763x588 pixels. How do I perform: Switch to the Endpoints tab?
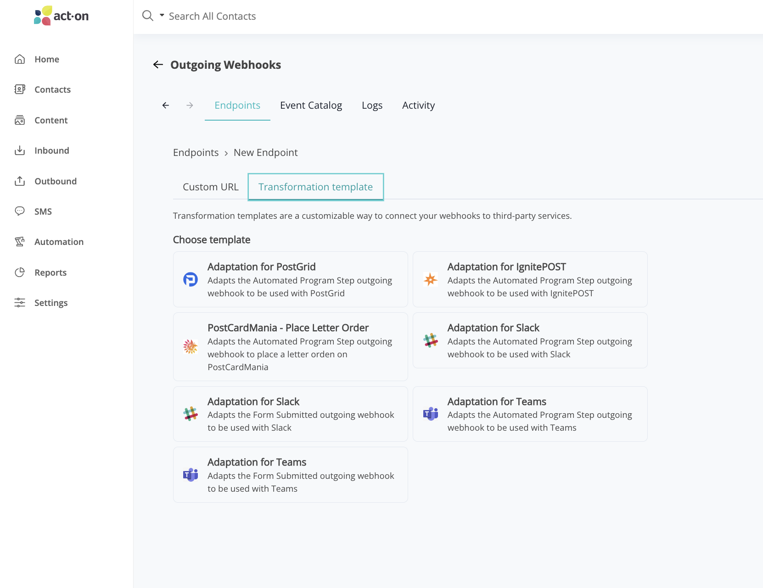[237, 105]
